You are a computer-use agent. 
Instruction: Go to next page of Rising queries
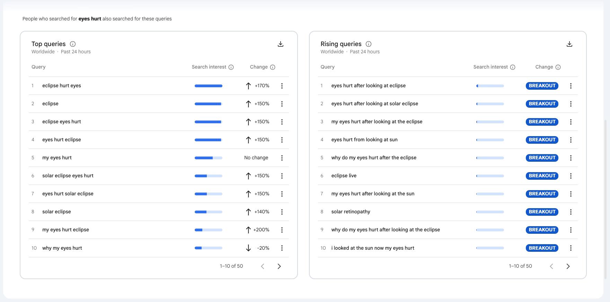tap(568, 266)
